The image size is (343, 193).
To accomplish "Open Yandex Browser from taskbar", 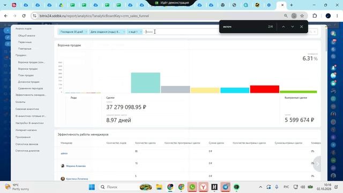I will 203,187.
